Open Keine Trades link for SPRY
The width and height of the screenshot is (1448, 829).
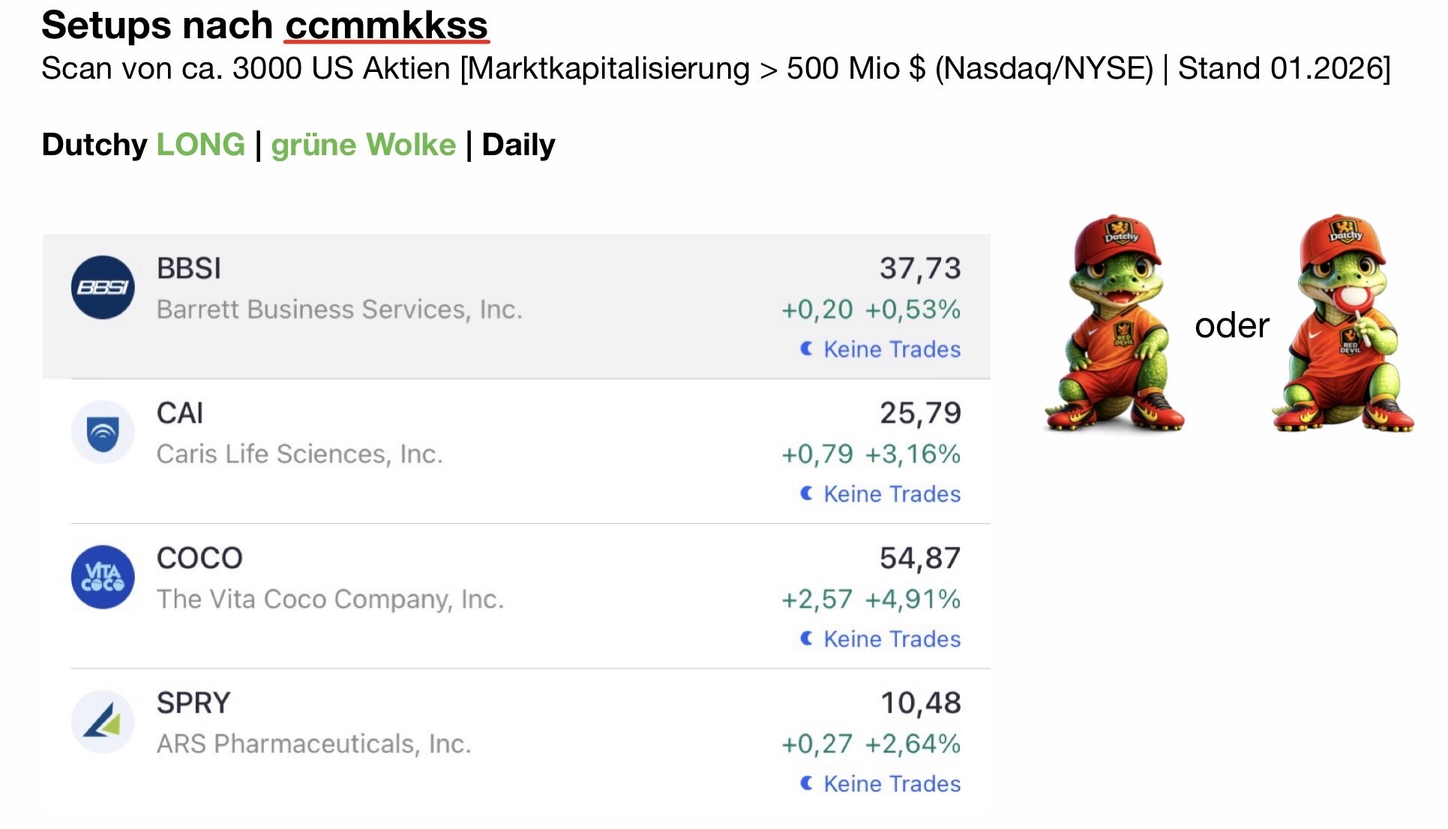892,784
